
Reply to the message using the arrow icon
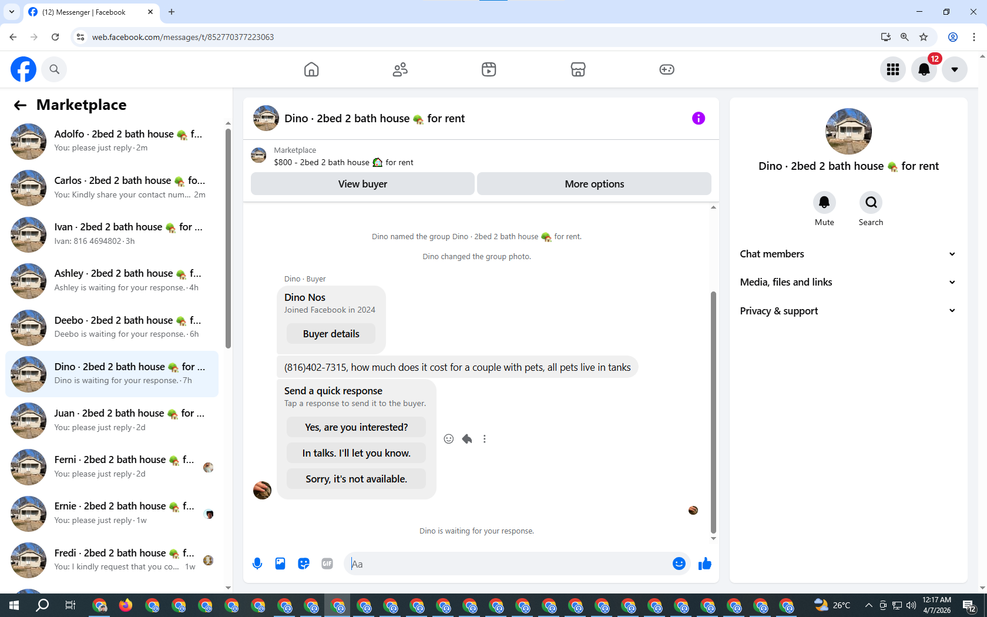(467, 439)
